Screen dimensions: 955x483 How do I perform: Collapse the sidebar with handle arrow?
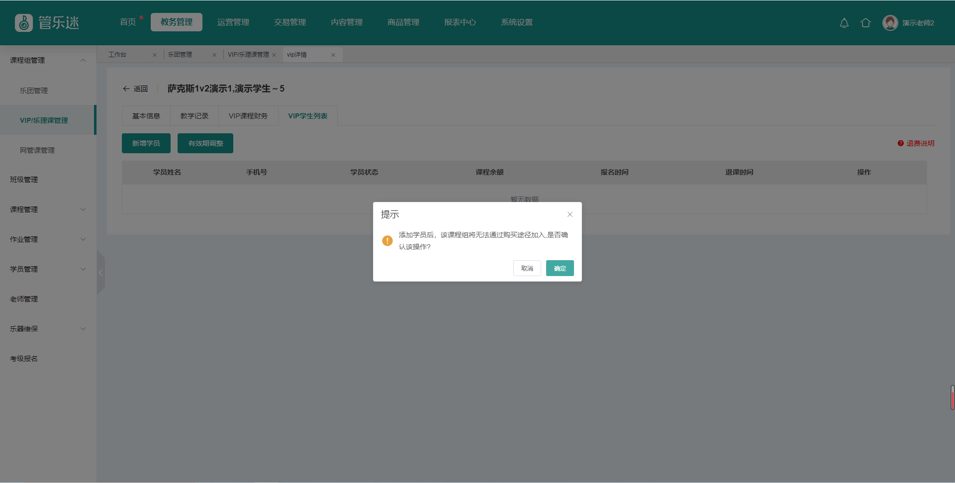coord(101,273)
